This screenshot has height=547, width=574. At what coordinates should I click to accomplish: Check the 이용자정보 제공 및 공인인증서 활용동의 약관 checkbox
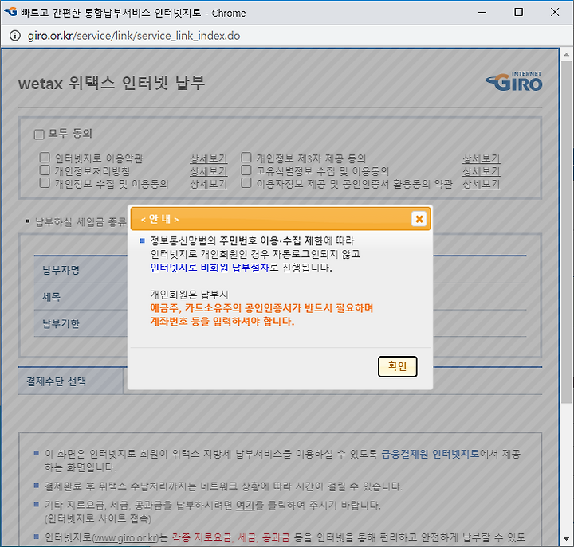(x=246, y=182)
